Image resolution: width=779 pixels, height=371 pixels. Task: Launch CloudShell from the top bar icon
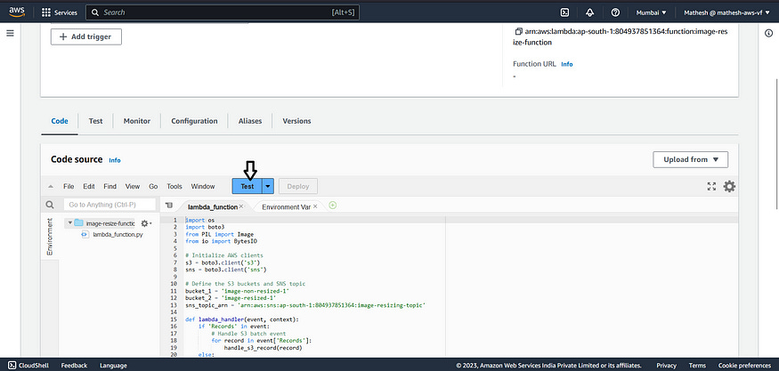tap(564, 12)
